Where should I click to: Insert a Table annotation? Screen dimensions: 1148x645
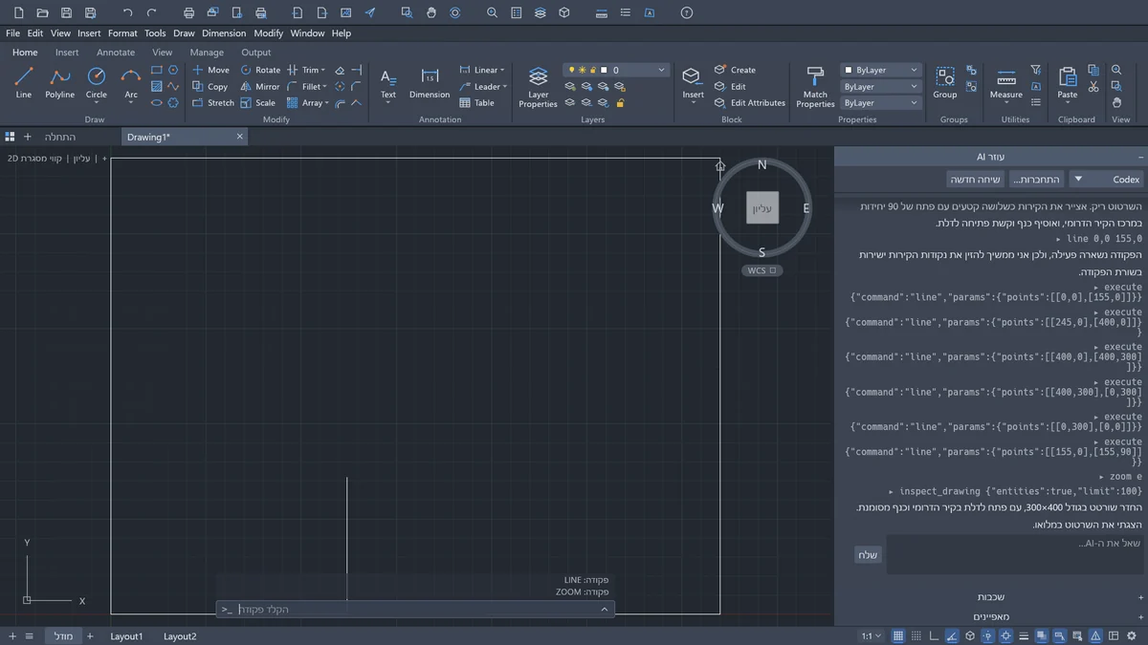(x=477, y=102)
